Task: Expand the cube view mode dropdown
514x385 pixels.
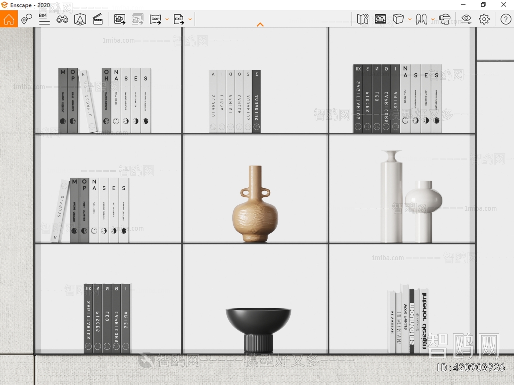Action: click(410, 19)
